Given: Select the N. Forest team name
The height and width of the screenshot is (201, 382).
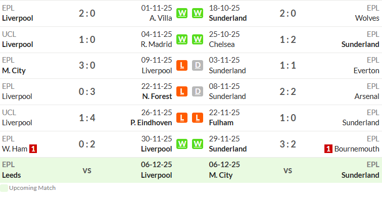Looking at the screenshot, I should pyautogui.click(x=157, y=96).
